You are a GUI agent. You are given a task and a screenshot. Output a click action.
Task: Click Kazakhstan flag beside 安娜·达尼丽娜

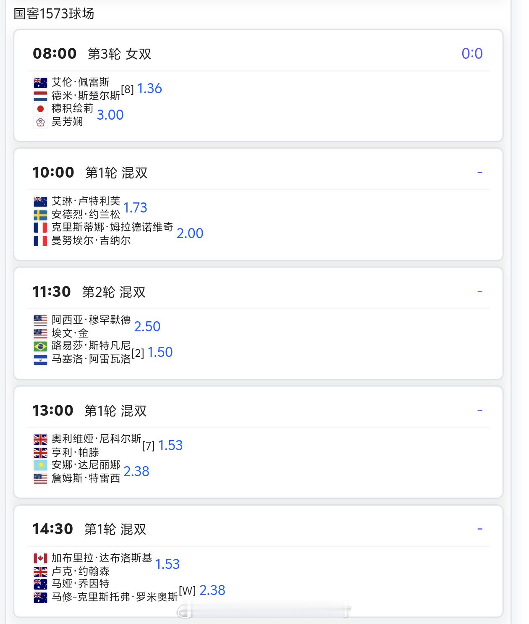(x=40, y=465)
